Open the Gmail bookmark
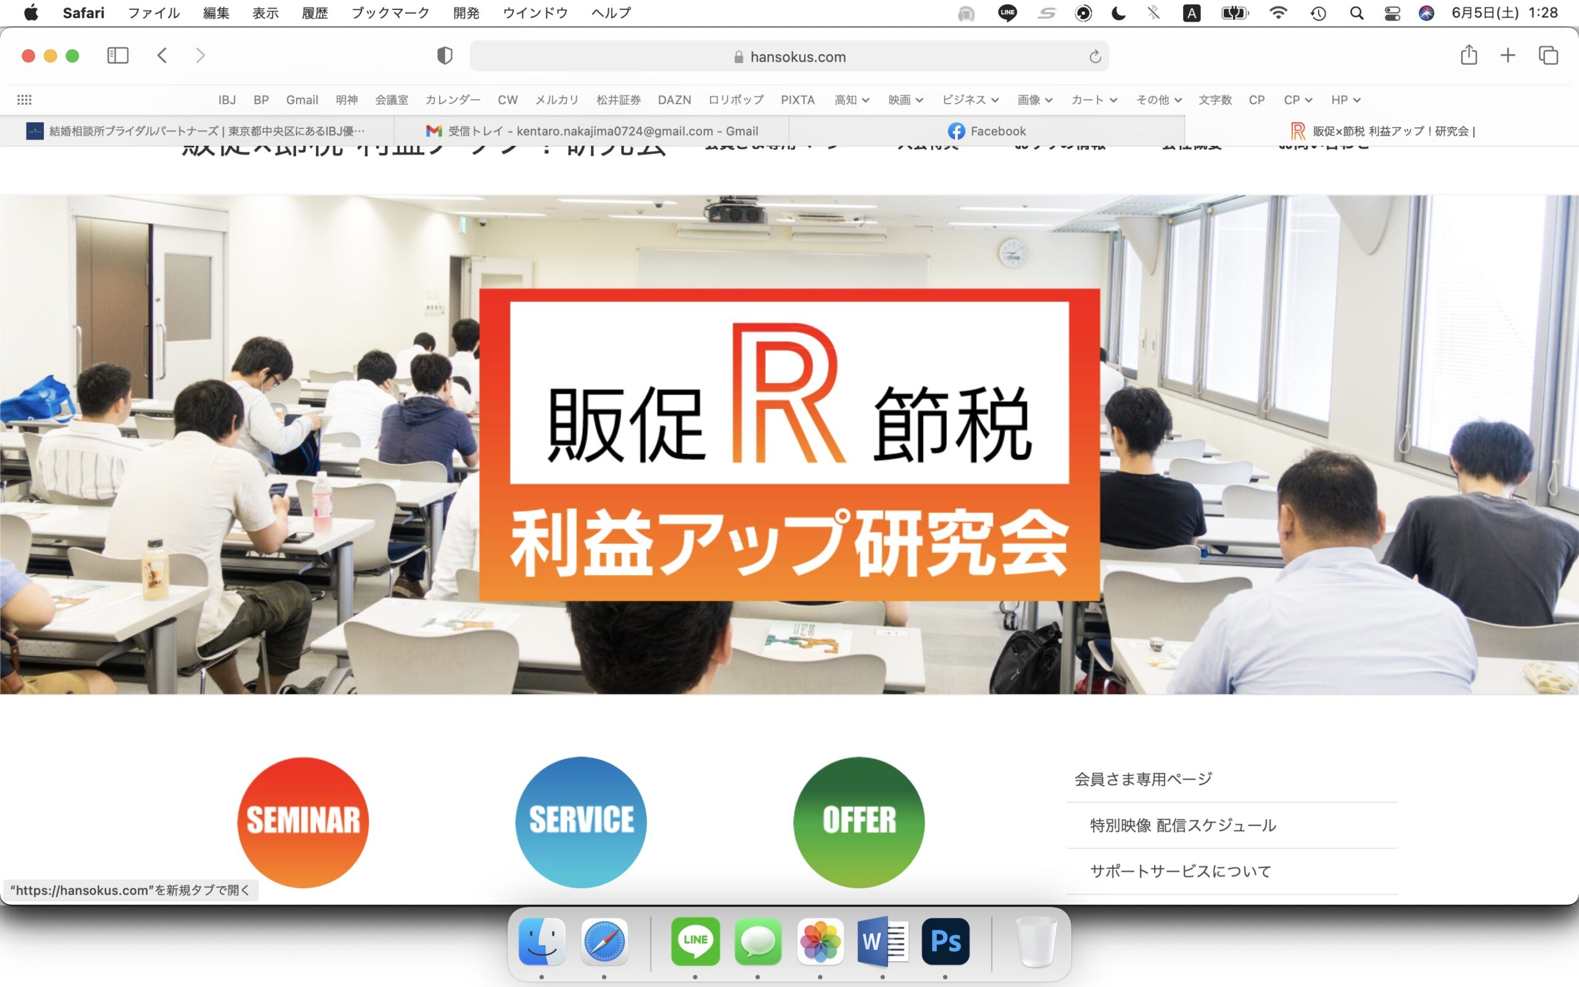 (x=302, y=100)
